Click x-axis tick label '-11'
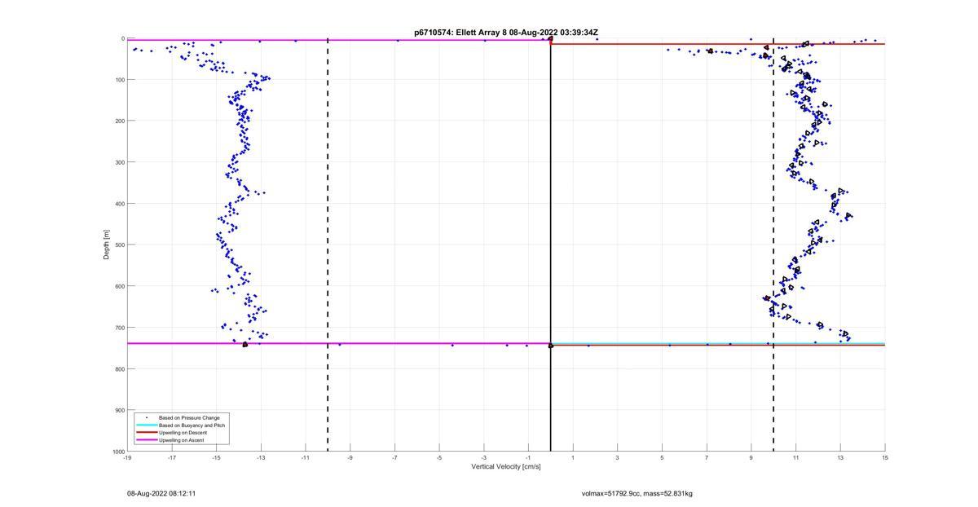Screen dimensions: 978x507 306,458
